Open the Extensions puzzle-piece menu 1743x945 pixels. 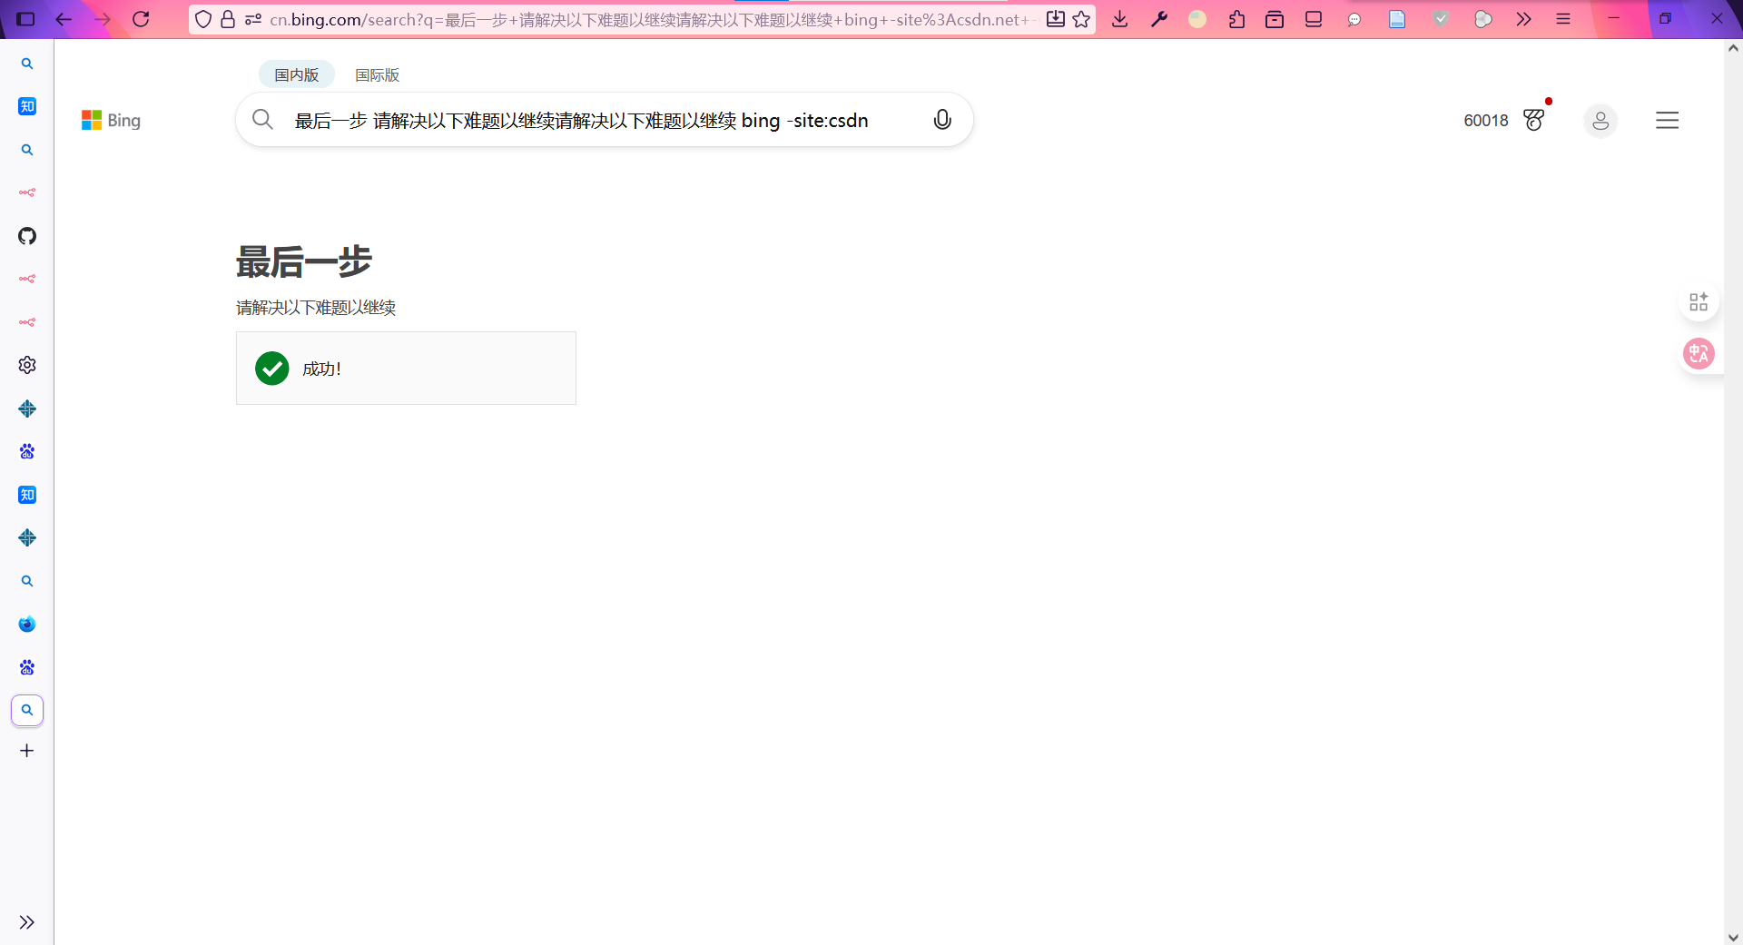click(1236, 18)
